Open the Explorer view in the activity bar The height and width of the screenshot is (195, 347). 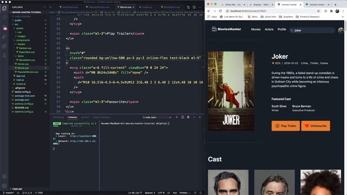4,9
